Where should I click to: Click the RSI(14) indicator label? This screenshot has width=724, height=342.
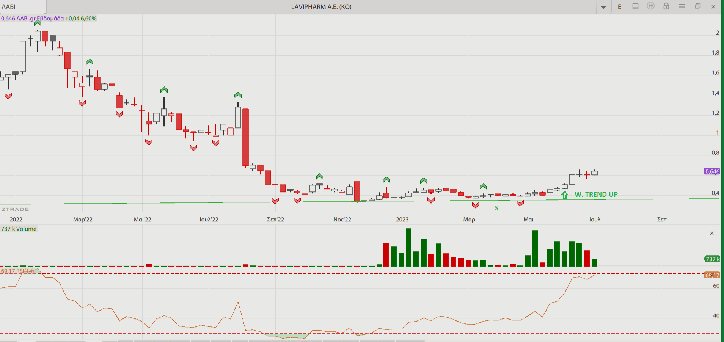coord(18,271)
